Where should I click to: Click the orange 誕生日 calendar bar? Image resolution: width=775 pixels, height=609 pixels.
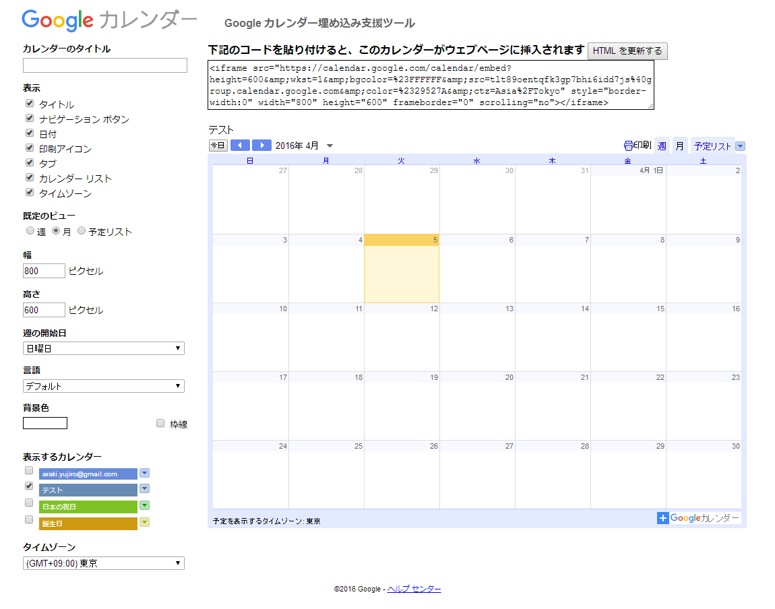coord(88,523)
